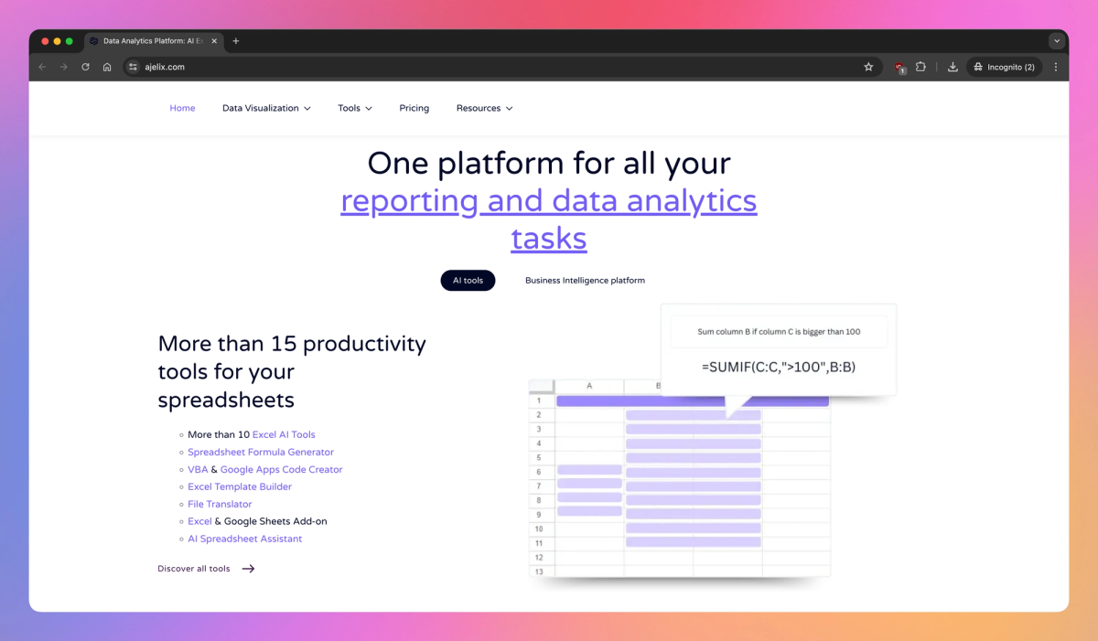Reload the ajelix.com page
The width and height of the screenshot is (1098, 641).
coord(85,66)
